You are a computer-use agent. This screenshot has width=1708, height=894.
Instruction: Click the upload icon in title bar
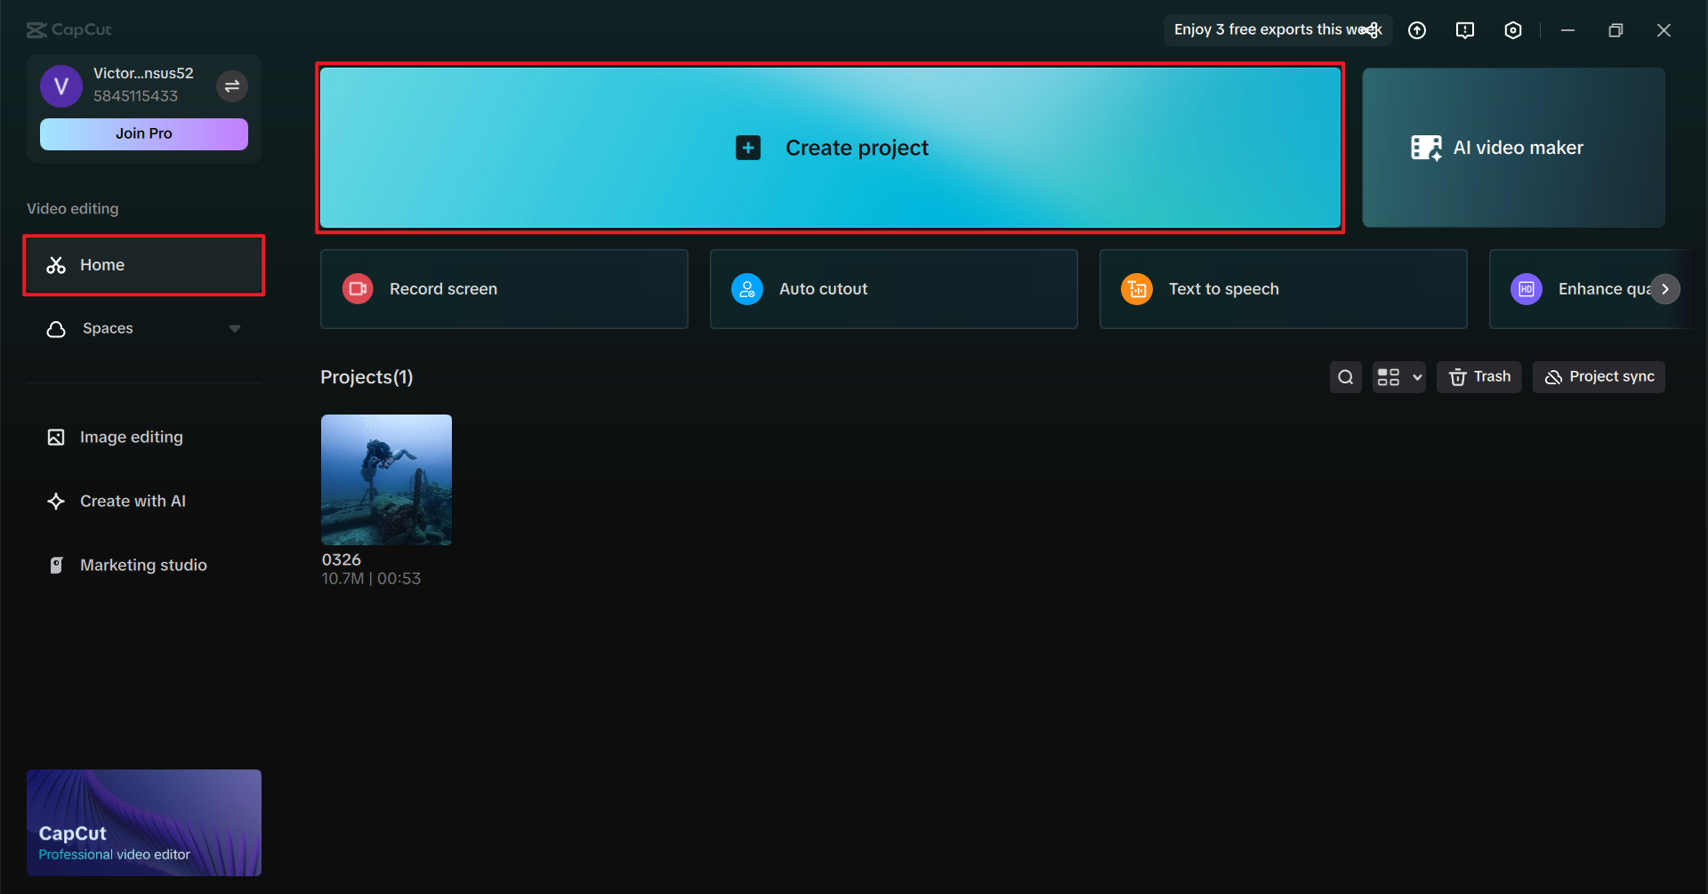pos(1417,29)
